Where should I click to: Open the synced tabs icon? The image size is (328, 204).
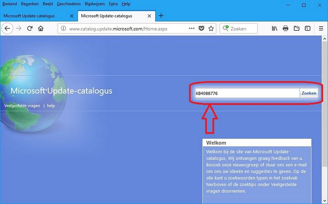click(297, 28)
